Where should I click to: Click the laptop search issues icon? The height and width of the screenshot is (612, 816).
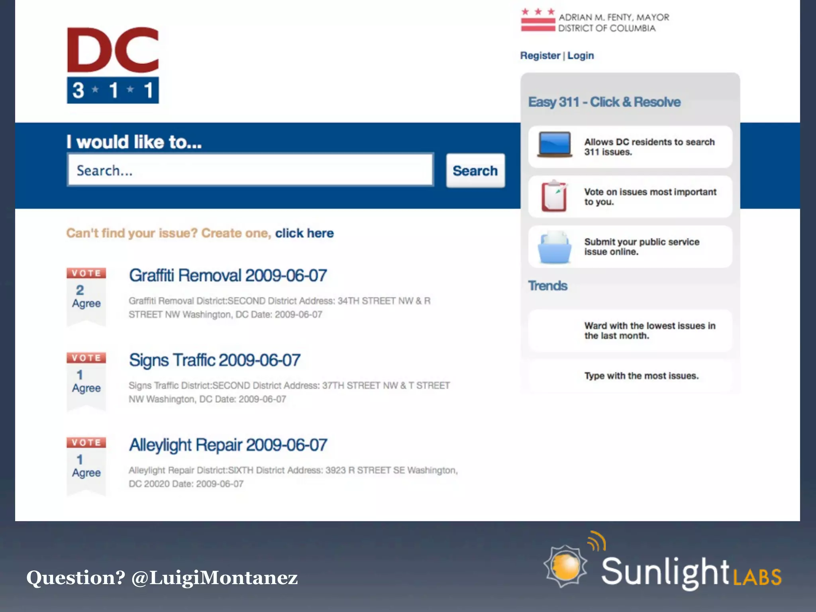click(554, 145)
